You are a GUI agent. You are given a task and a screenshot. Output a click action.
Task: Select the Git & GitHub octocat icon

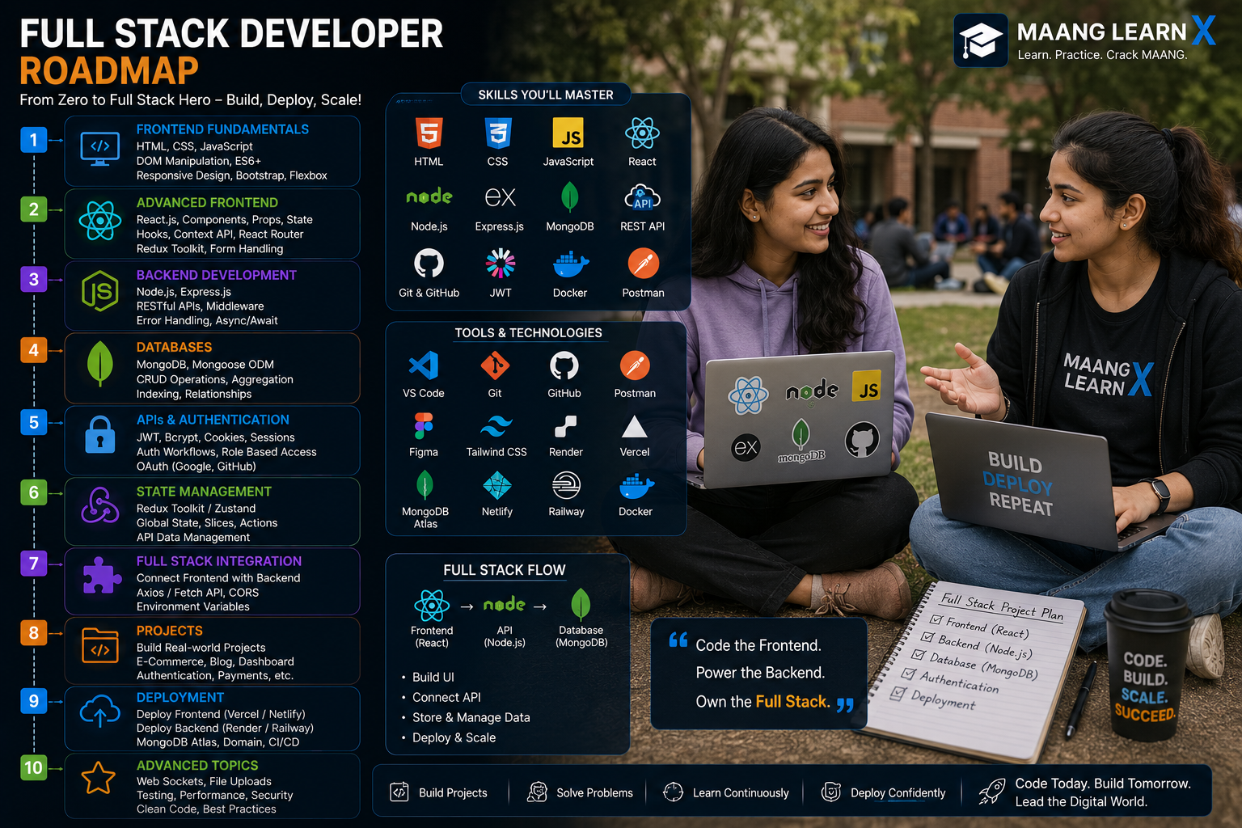tap(429, 264)
